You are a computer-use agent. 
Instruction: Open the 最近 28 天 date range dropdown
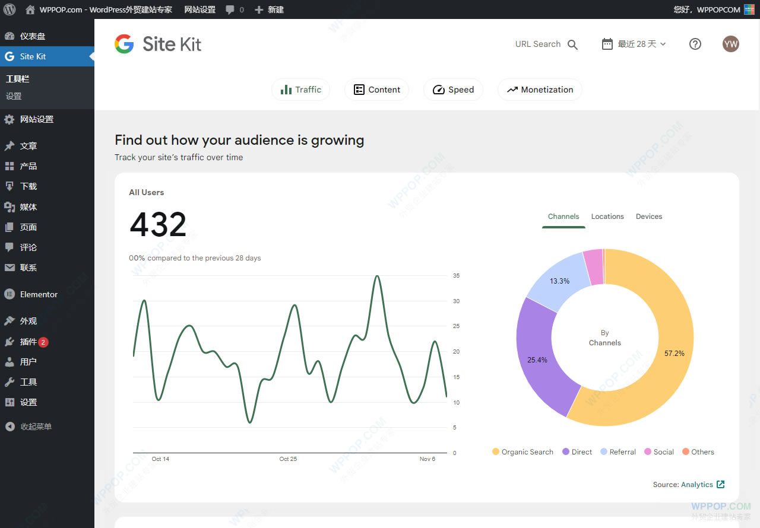pos(634,44)
